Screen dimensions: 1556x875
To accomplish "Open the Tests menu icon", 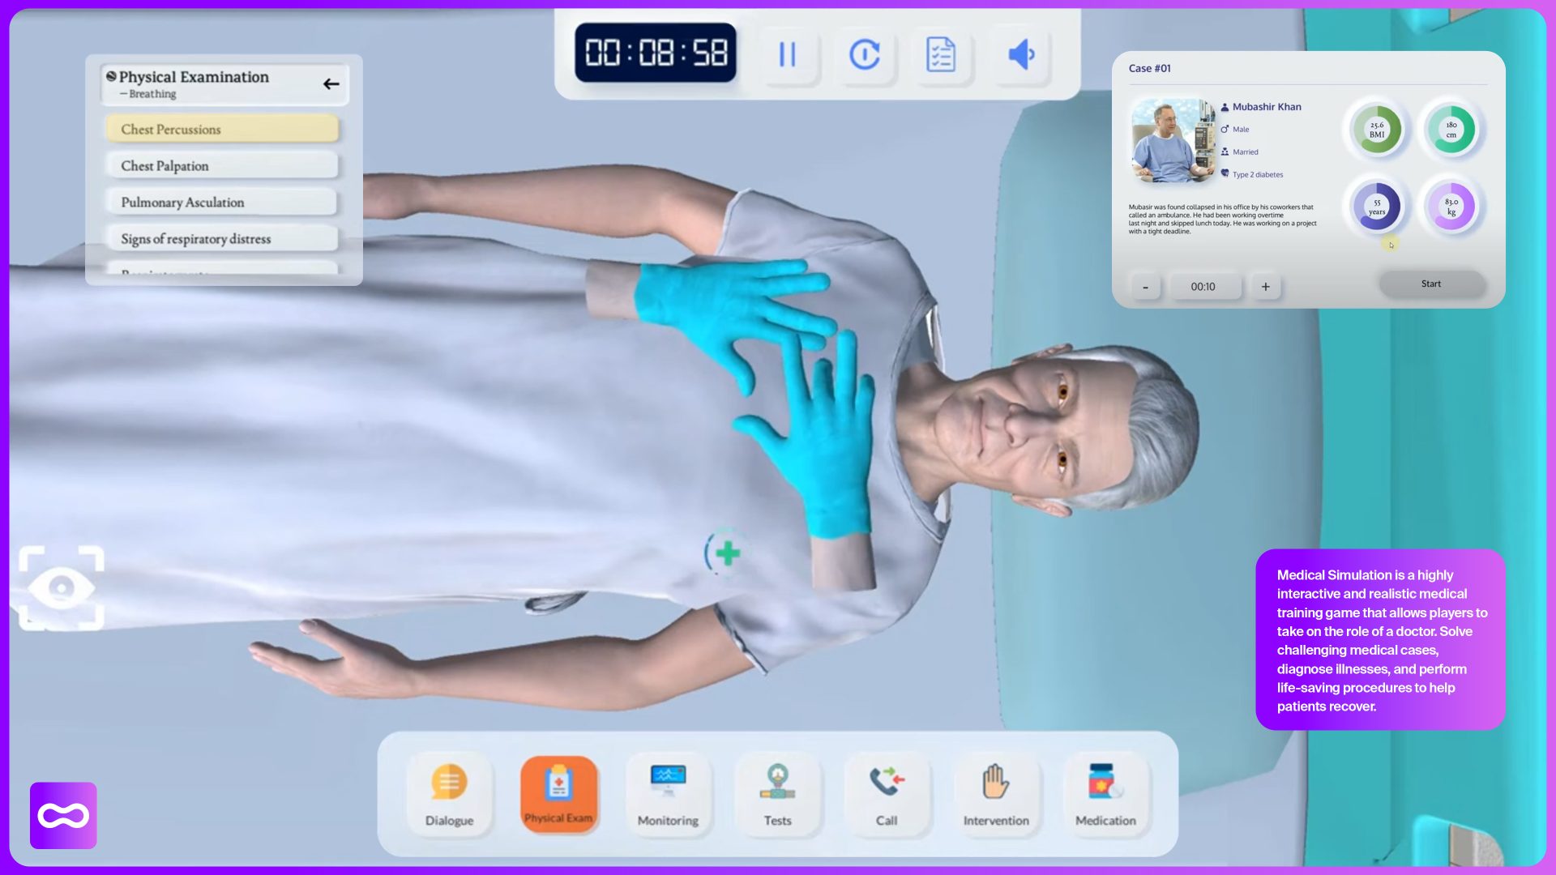I will [x=777, y=794].
